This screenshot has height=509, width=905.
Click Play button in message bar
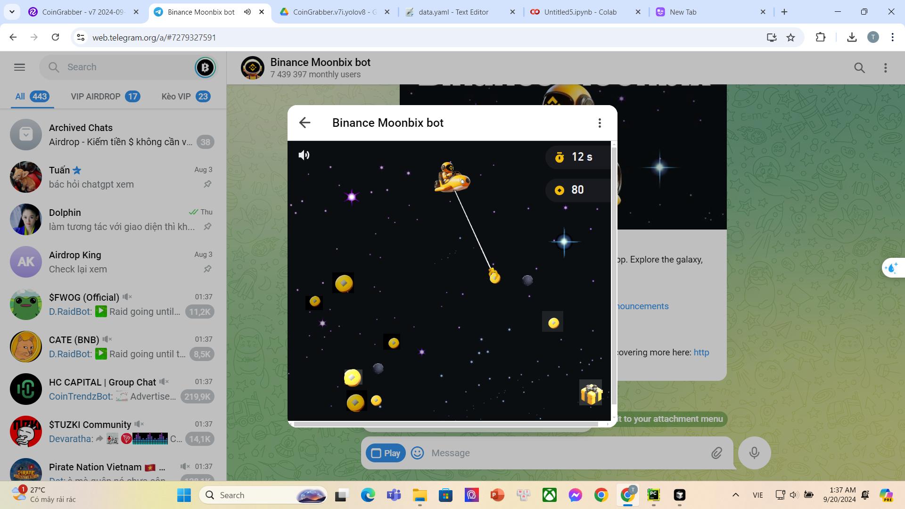click(x=386, y=452)
